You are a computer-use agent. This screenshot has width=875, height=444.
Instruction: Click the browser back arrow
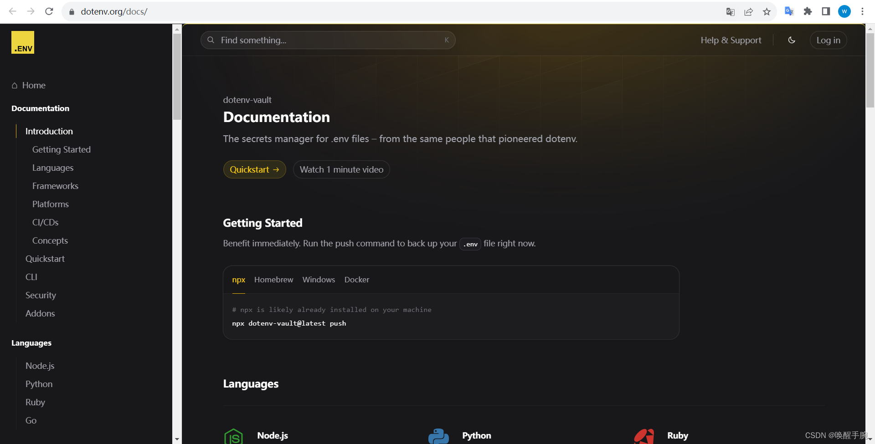[x=13, y=11]
